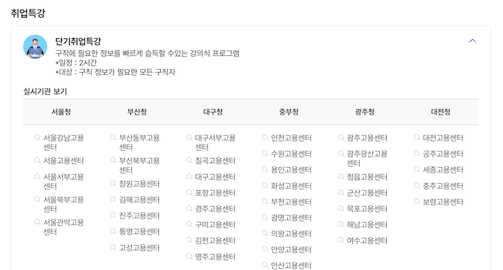Viewport: 503px width, 270px height.
Task: Click magnifier icon next to 수원고용센터
Action: [x=265, y=154]
